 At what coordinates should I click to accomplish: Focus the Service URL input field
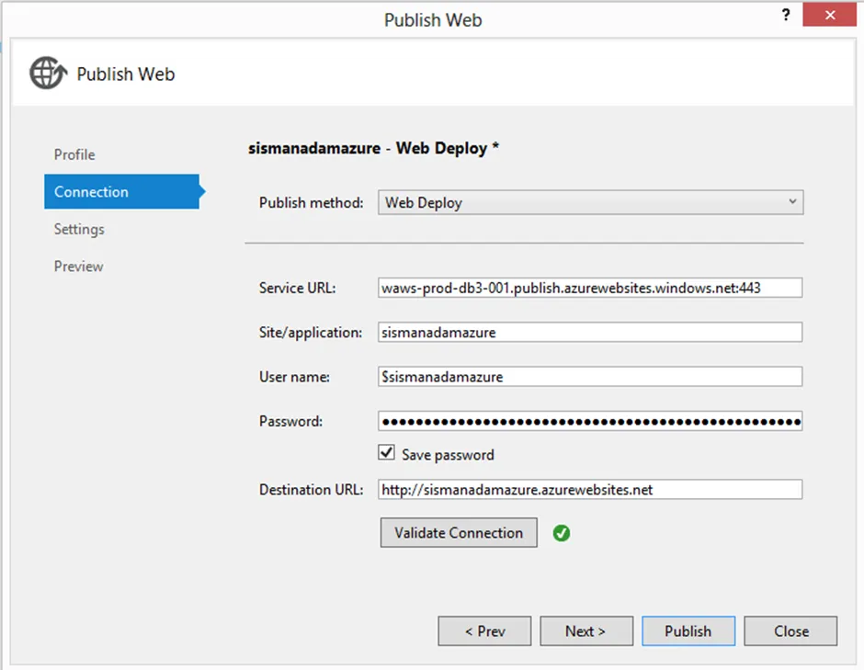pyautogui.click(x=590, y=288)
